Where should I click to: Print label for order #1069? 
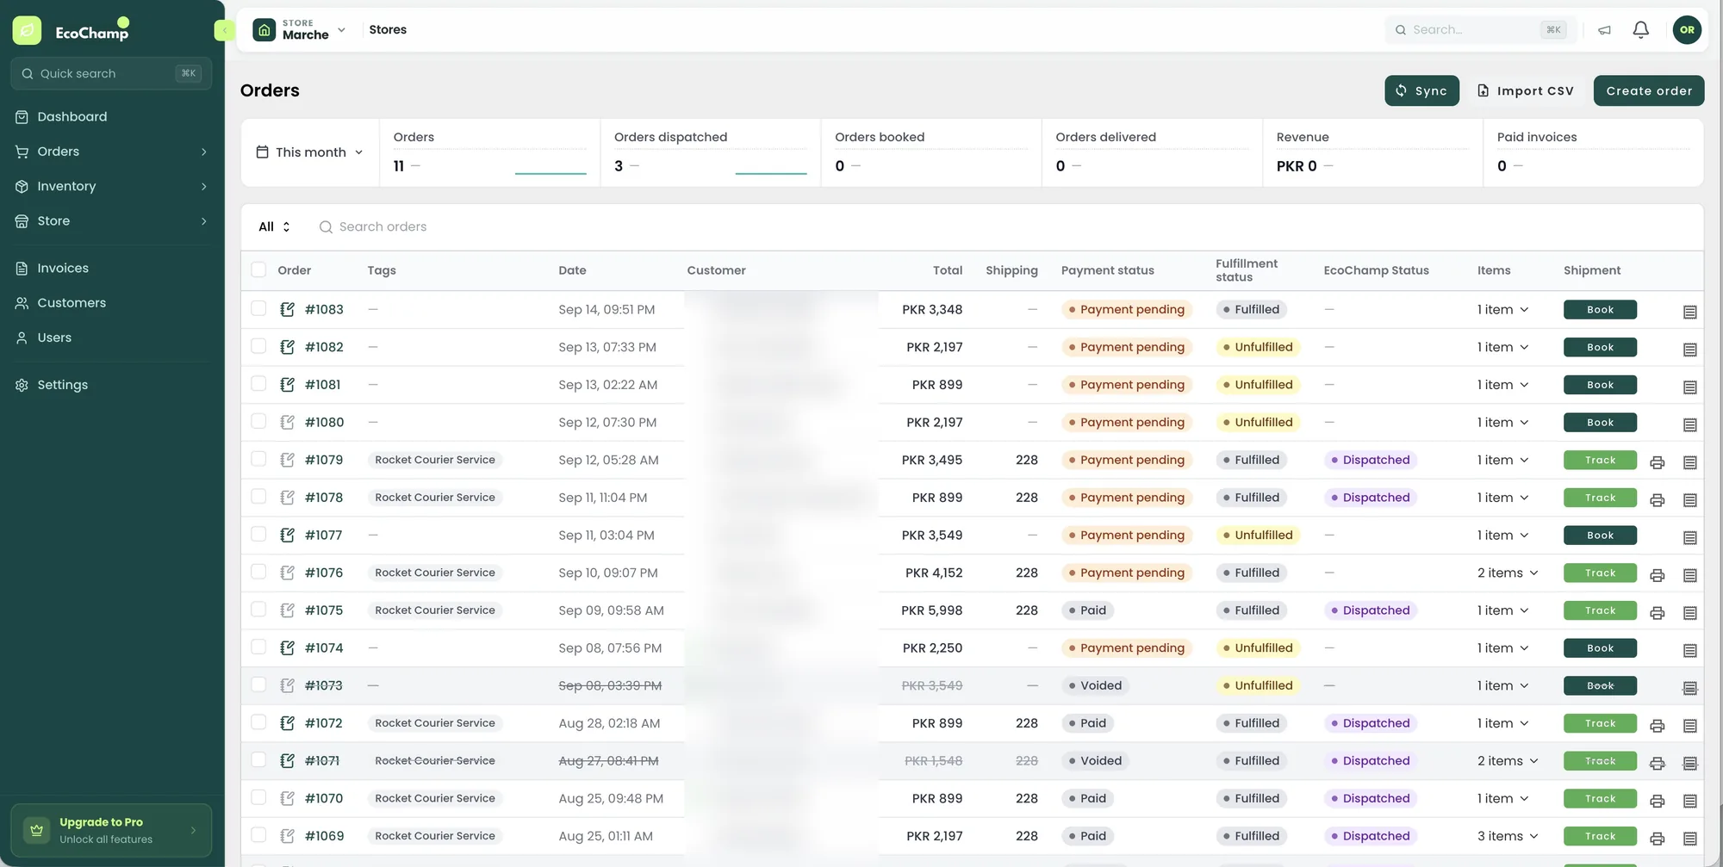(1657, 839)
